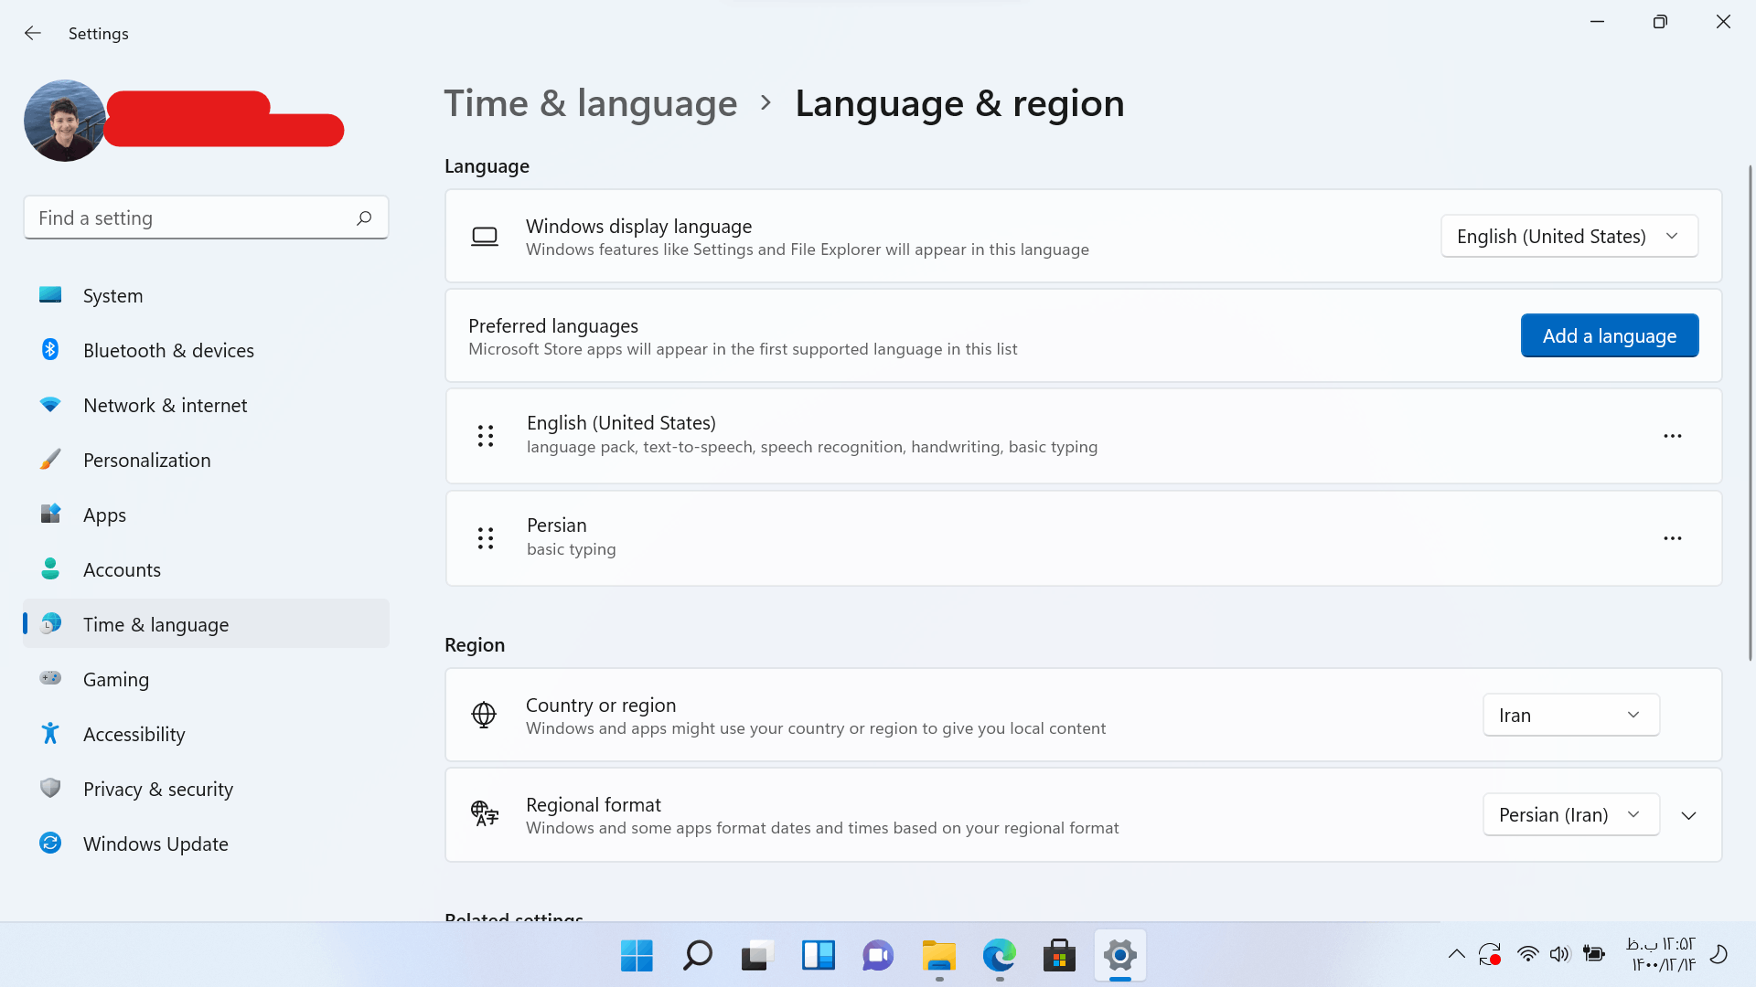Click Add a language button
Viewport: 1756px width, 987px height.
1610,335
